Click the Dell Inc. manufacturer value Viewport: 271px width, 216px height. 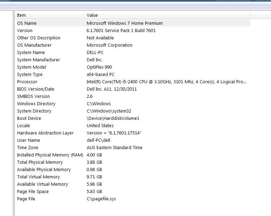click(x=94, y=60)
